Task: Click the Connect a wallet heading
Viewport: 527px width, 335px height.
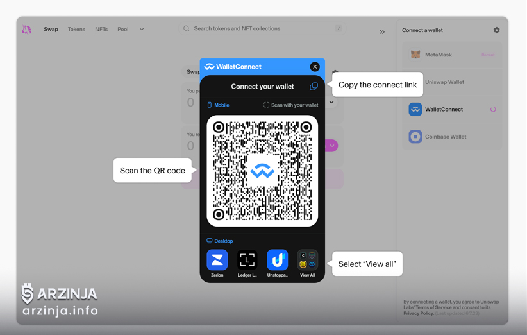Action: (x=422, y=30)
